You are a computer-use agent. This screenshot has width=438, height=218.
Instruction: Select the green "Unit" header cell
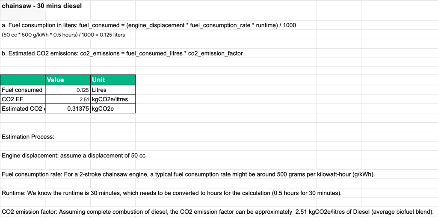click(x=113, y=80)
